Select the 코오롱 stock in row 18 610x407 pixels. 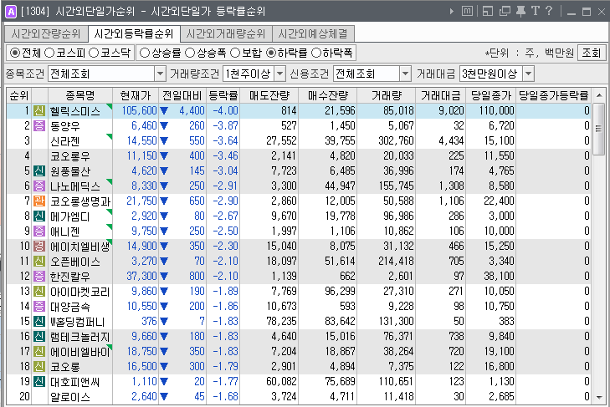pyautogui.click(x=65, y=368)
